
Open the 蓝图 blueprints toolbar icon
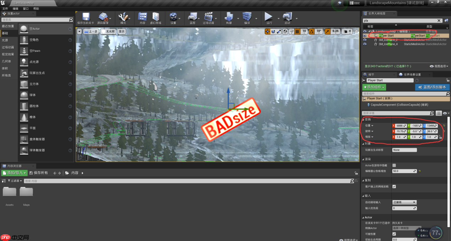(192, 17)
